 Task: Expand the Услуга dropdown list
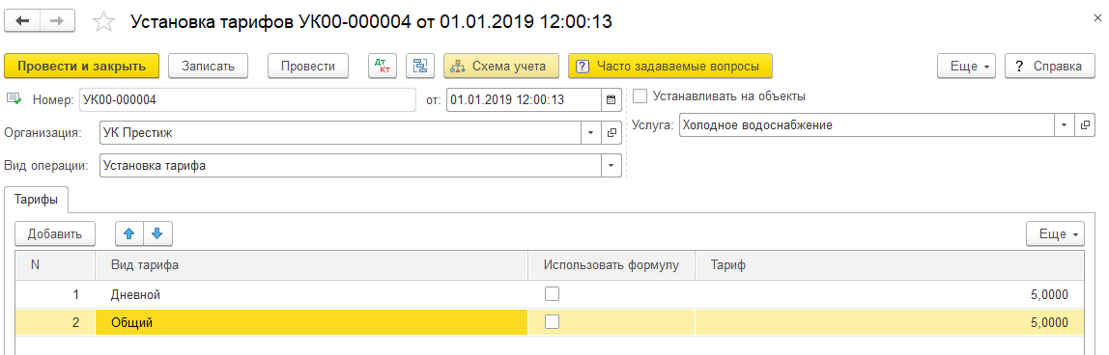[x=1065, y=124]
